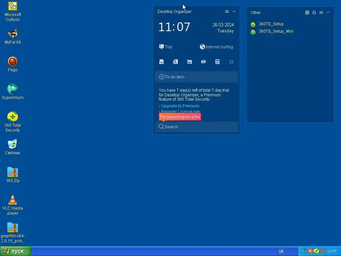Viewport: 341px width, 256px height.
Task: Dismiss the 'Try searching for a file' tooltip
Action: (x=179, y=117)
